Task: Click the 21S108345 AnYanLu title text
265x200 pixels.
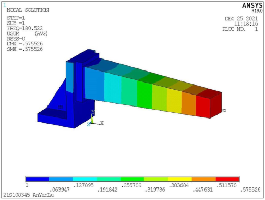Action: pos(28,195)
